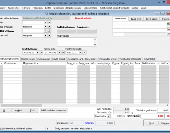Viewport: 170px width, 133px height.
Task: Click the Módosít button
Action: pyautogui.click(x=18, y=111)
